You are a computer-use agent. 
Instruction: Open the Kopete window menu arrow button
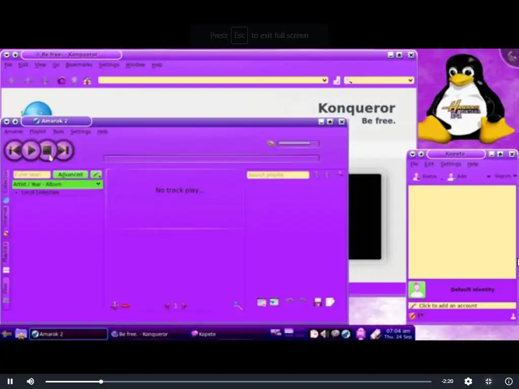tap(413, 154)
